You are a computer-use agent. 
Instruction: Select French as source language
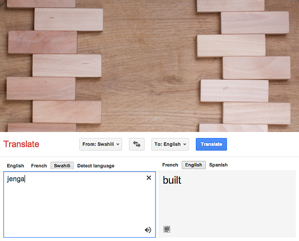[39, 165]
